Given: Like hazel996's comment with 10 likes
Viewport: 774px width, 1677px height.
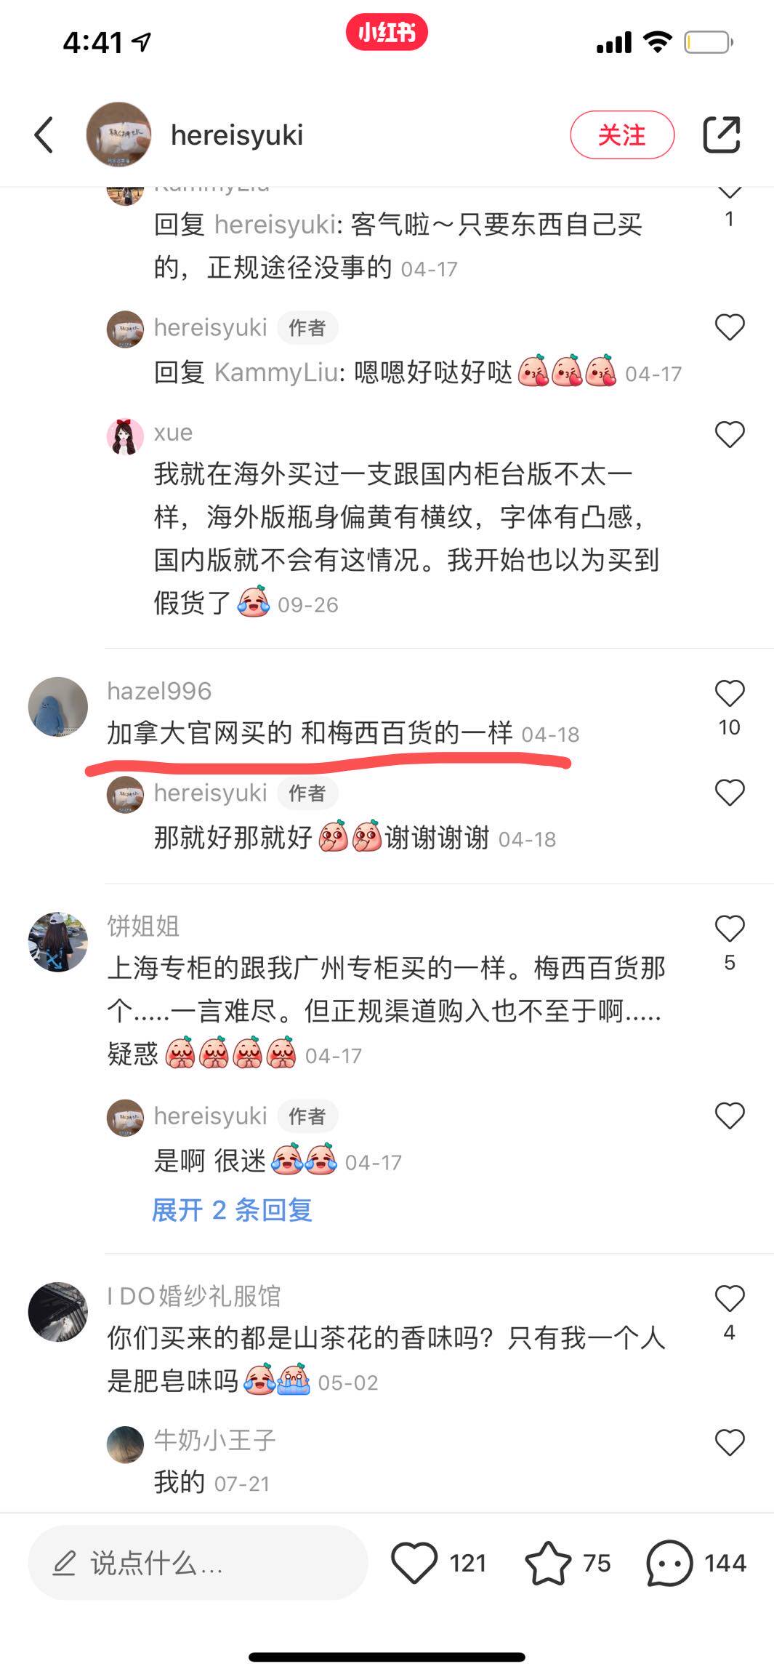Looking at the screenshot, I should click(x=730, y=694).
